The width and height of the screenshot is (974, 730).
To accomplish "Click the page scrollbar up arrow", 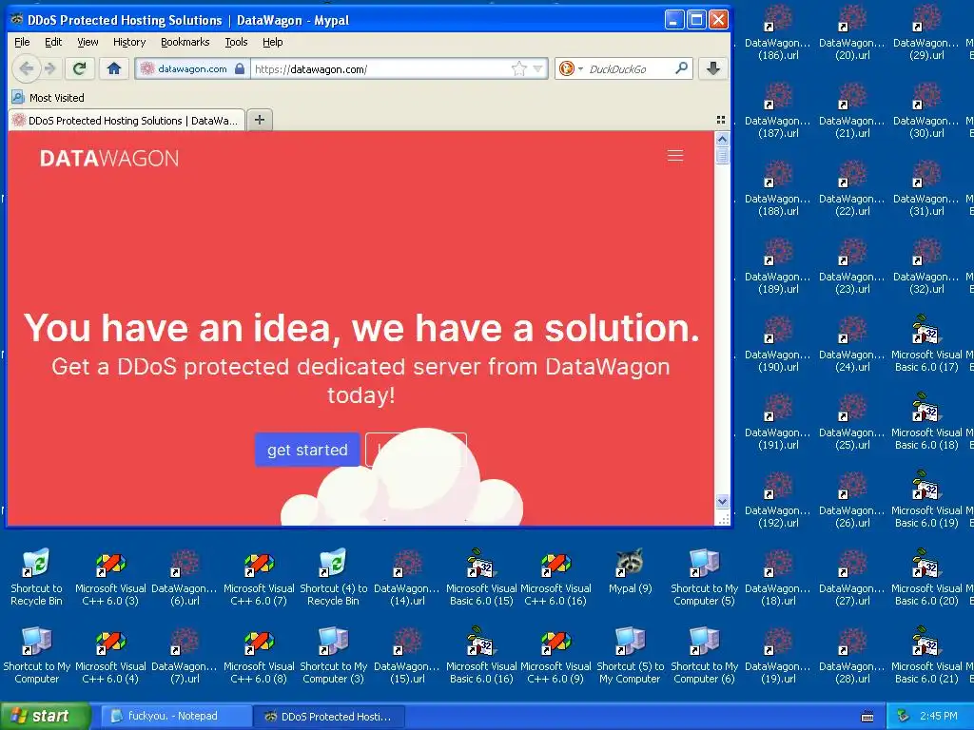I will click(722, 139).
